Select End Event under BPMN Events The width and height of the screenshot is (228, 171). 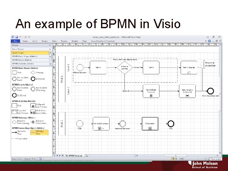click(x=19, y=95)
